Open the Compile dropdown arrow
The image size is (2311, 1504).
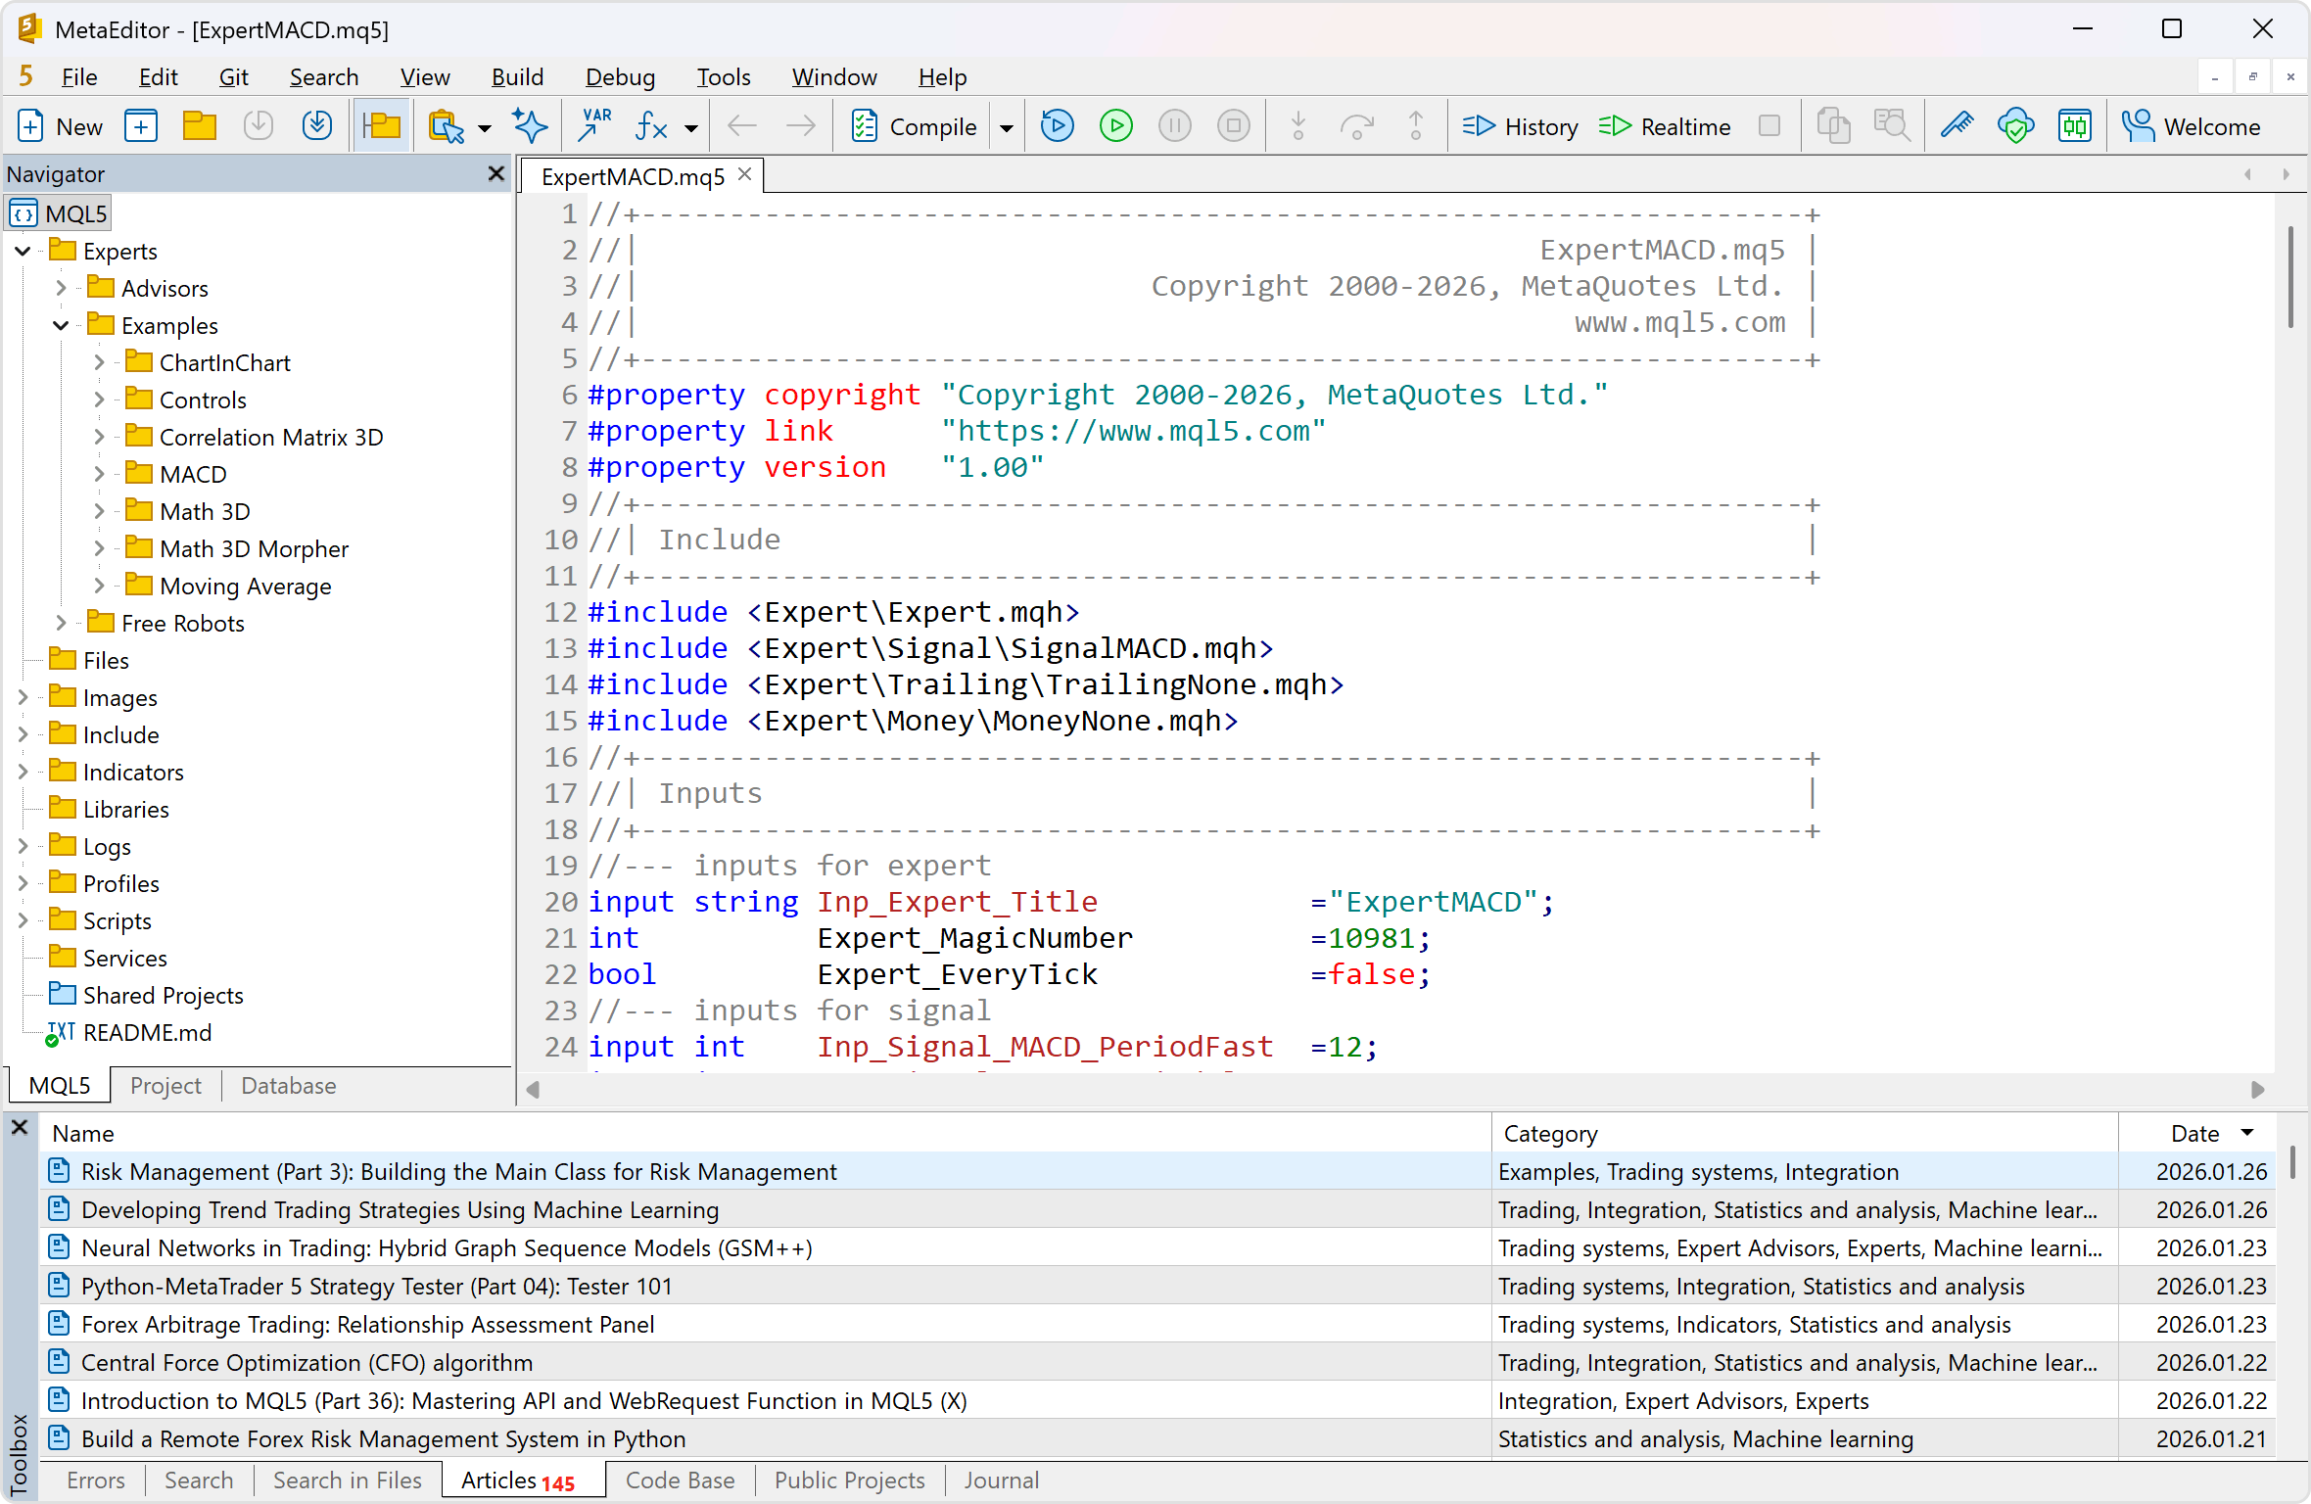(1006, 125)
